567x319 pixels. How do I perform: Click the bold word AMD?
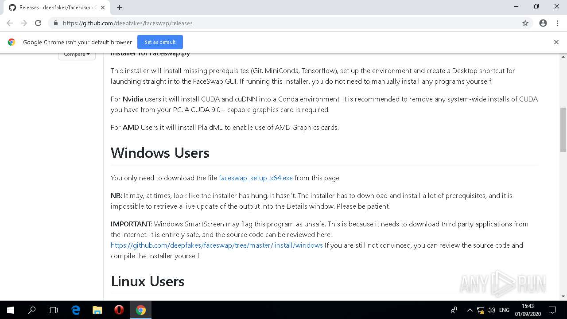[131, 128]
